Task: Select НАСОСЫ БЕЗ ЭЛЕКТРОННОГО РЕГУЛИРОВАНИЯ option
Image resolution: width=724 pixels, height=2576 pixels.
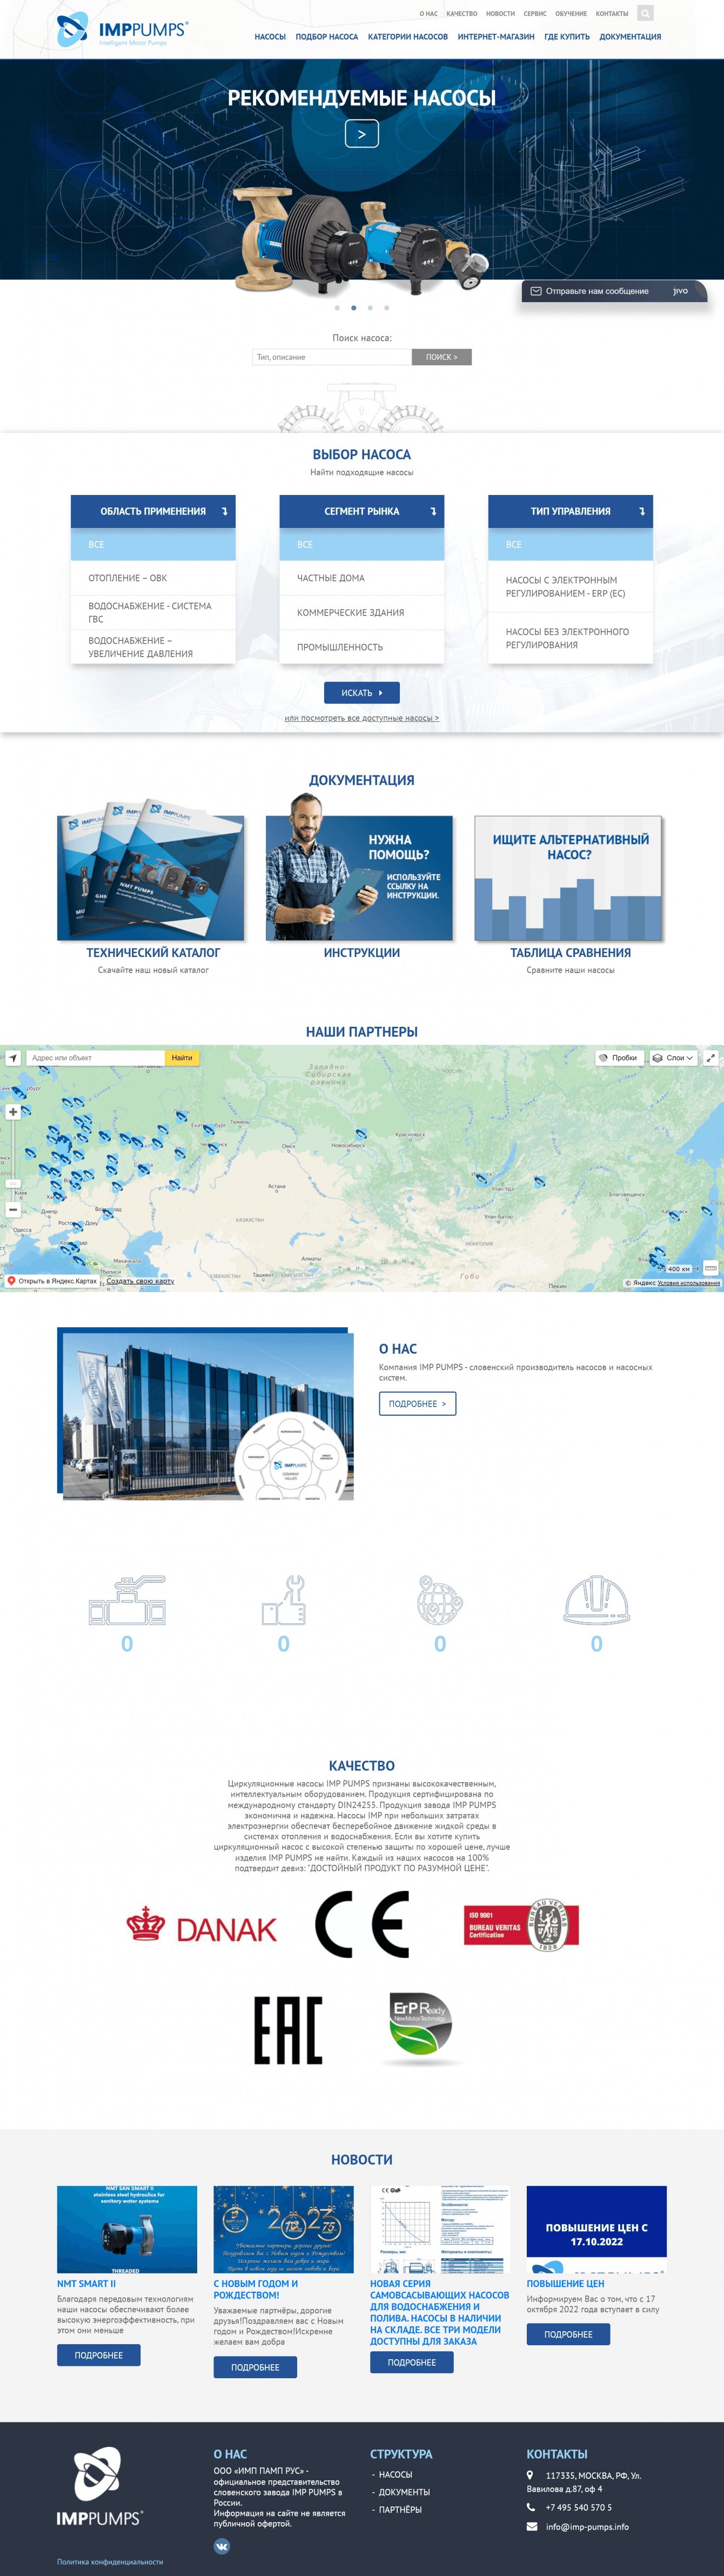Action: click(x=570, y=638)
